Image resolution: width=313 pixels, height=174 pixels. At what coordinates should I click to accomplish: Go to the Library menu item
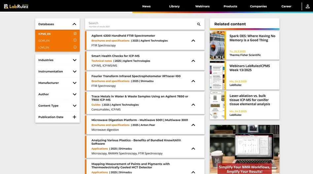[x=174, y=6]
